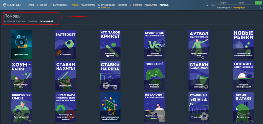Viewport: 263px width, 124px height.
Task: Open the Новые рынки tennis card
Action: click(x=243, y=44)
